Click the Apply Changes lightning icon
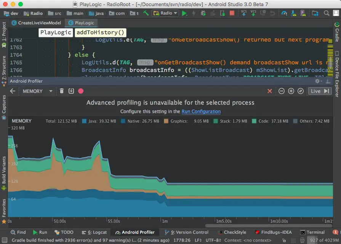This screenshot has height=244, width=341. click(x=194, y=13)
